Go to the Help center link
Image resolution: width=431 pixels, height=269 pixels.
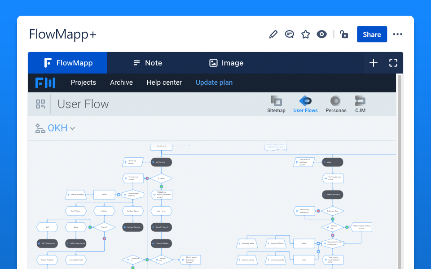tap(164, 82)
